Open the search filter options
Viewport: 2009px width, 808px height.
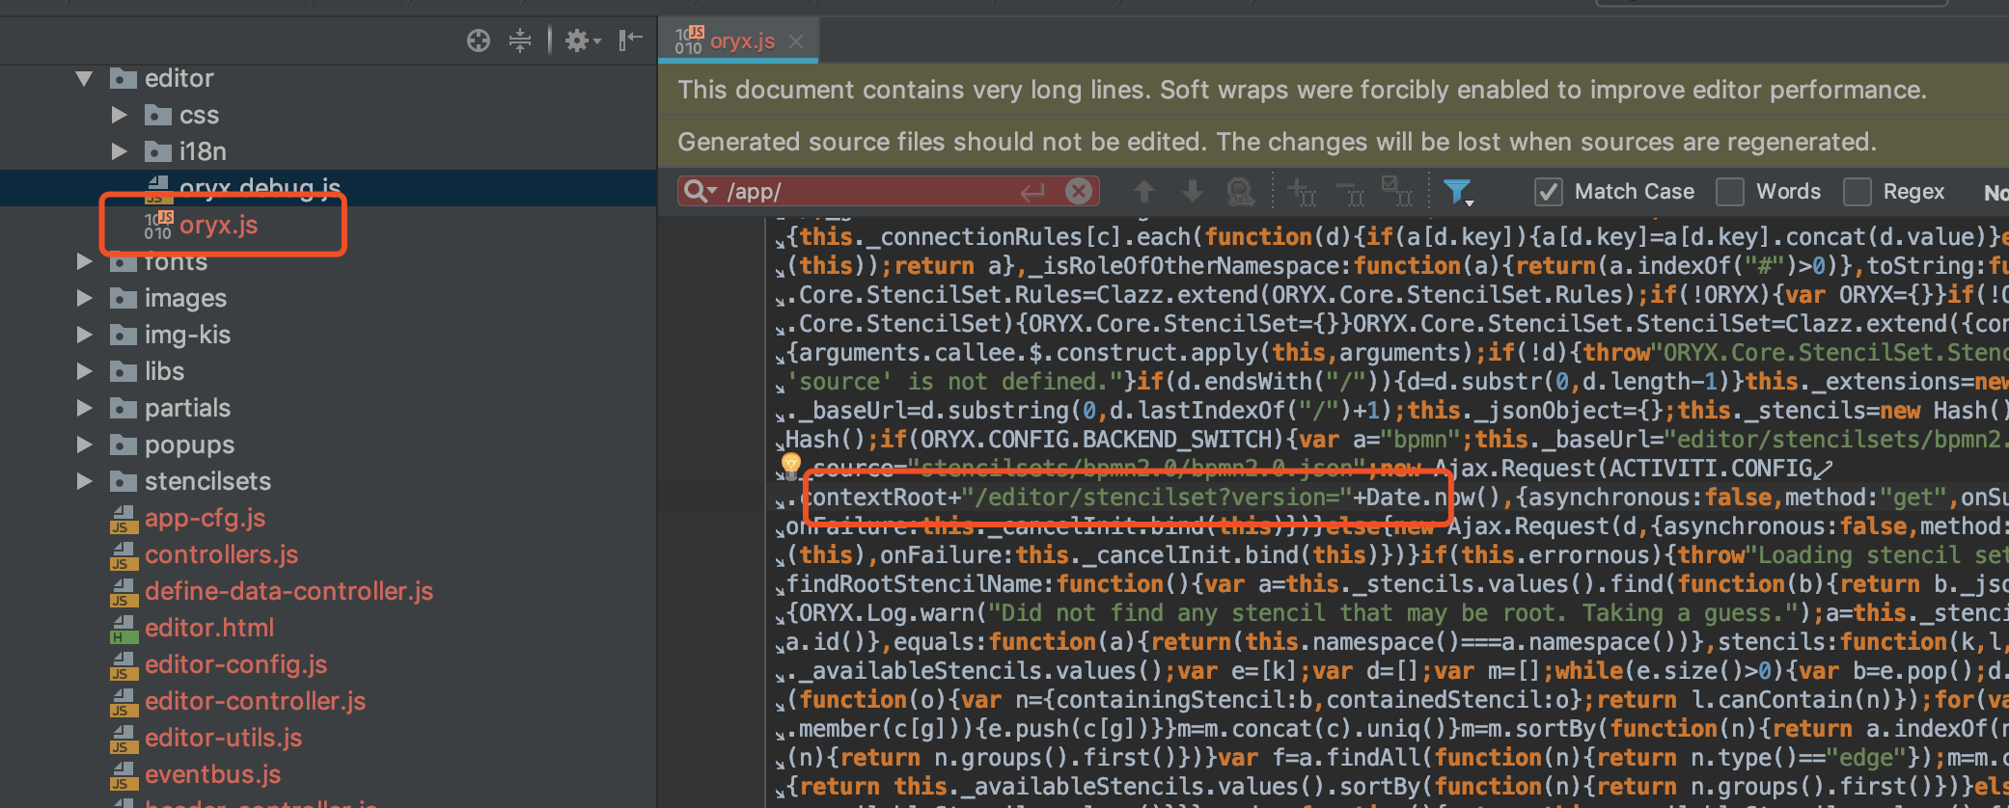point(1458,192)
